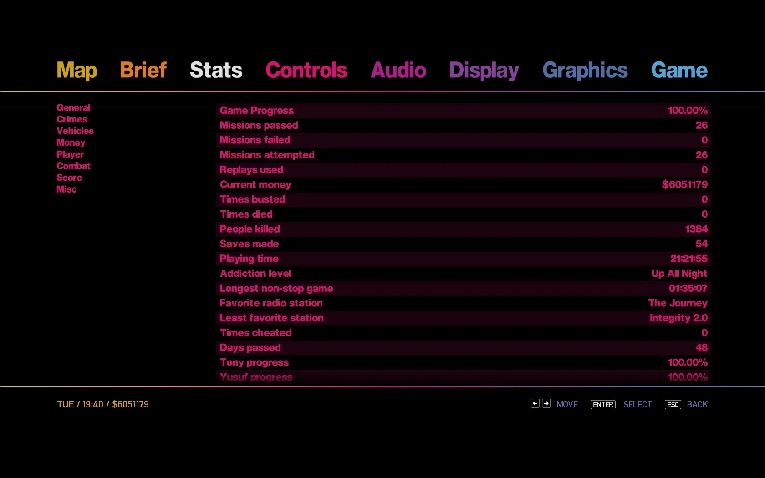The width and height of the screenshot is (765, 478).
Task: Click the Tony progress 100.00% value
Action: 688,362
